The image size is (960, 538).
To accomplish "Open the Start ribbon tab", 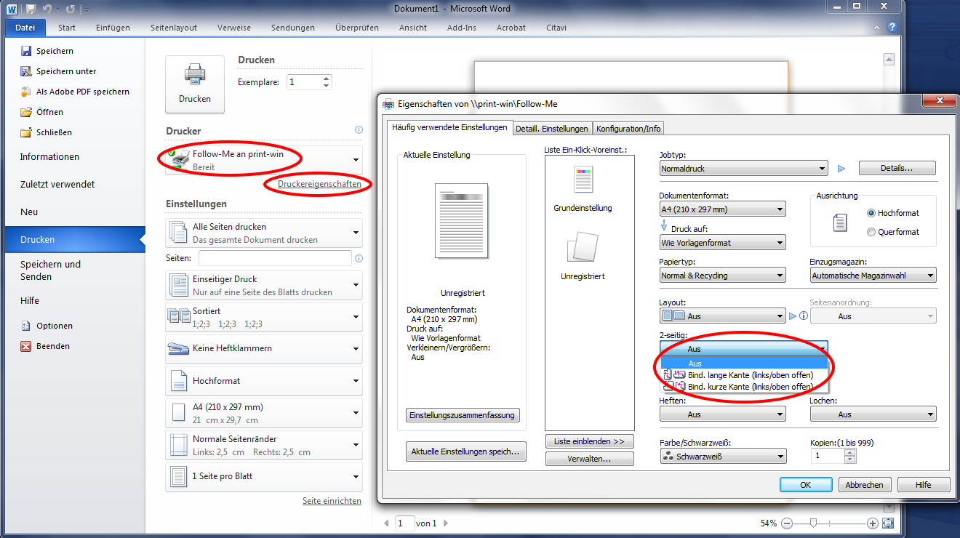I will coord(67,28).
